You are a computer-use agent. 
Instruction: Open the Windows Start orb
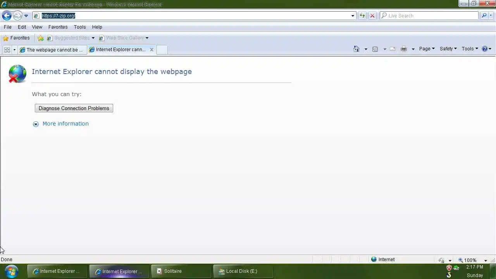pyautogui.click(x=11, y=271)
